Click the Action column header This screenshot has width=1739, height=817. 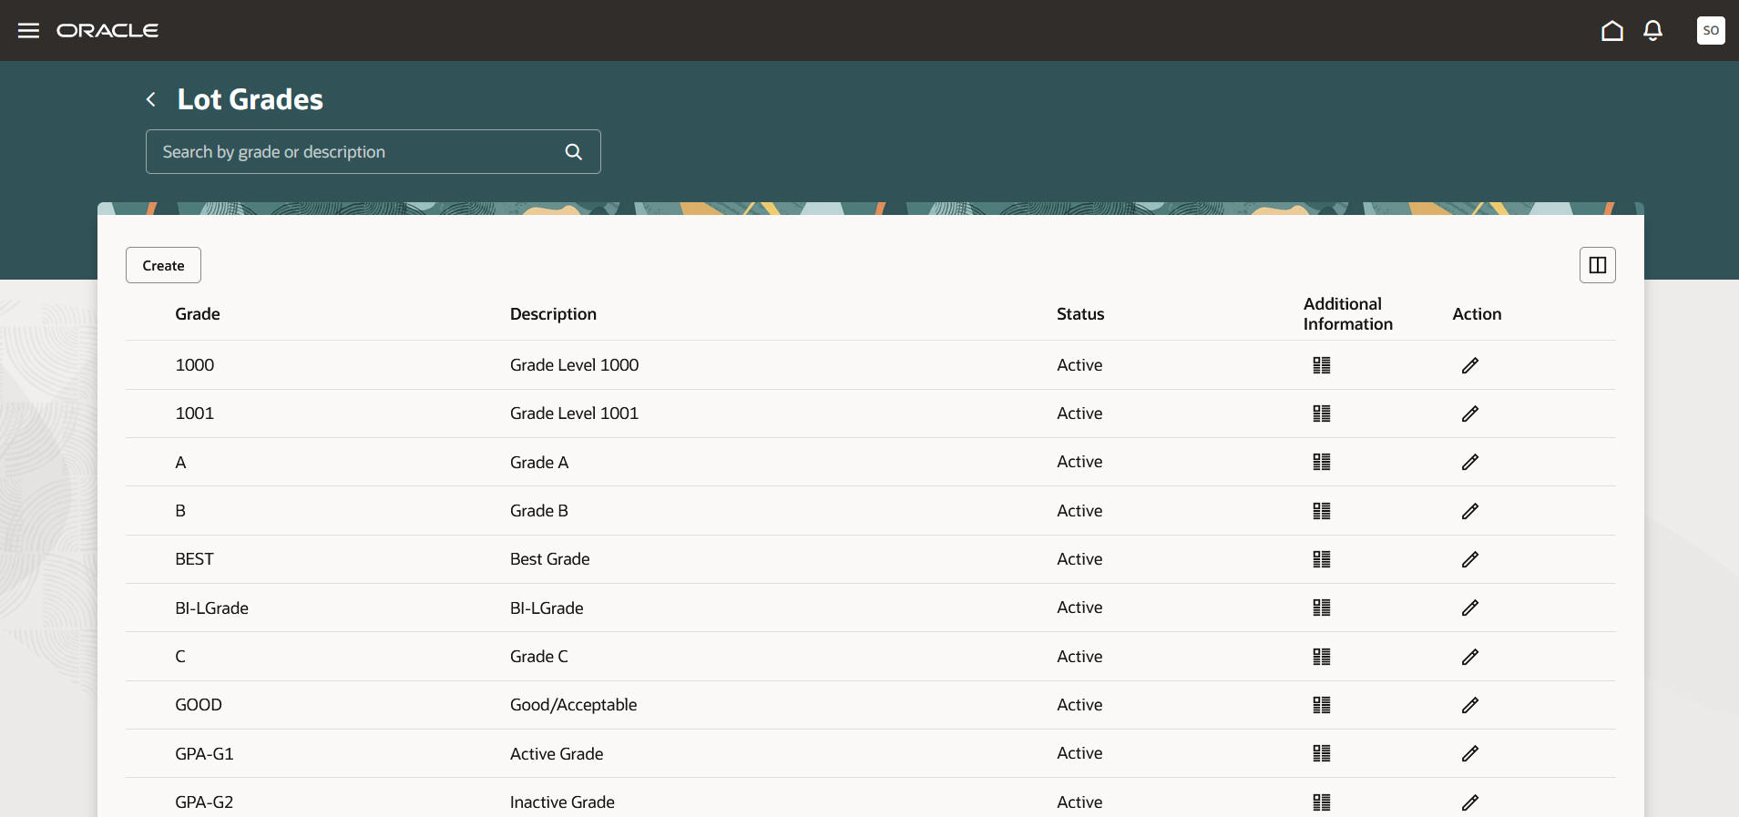pyautogui.click(x=1477, y=314)
